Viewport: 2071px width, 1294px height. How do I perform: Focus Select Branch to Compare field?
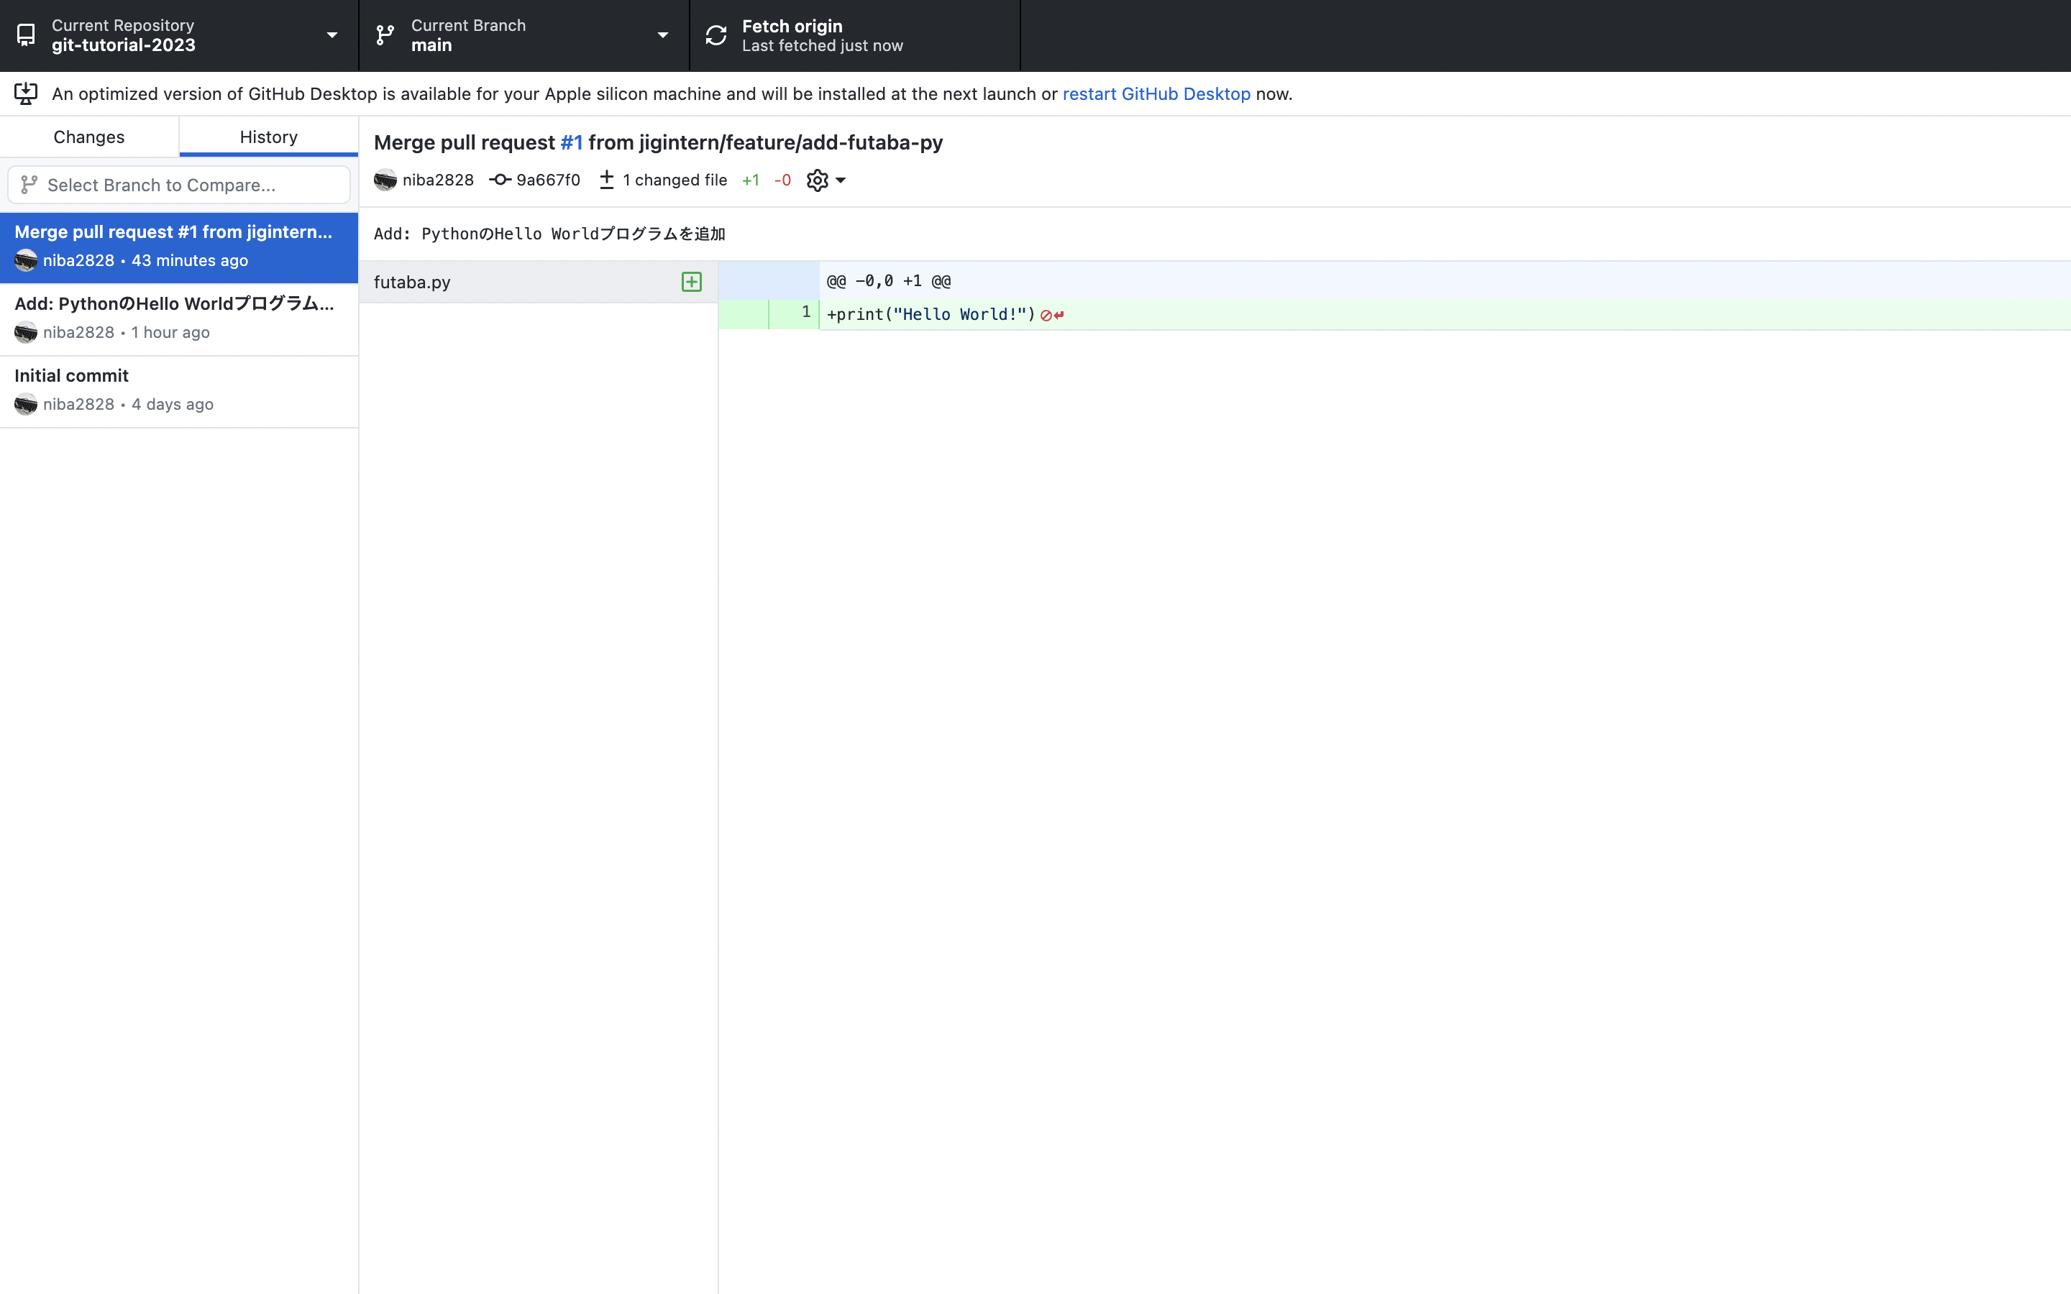pyautogui.click(x=180, y=185)
